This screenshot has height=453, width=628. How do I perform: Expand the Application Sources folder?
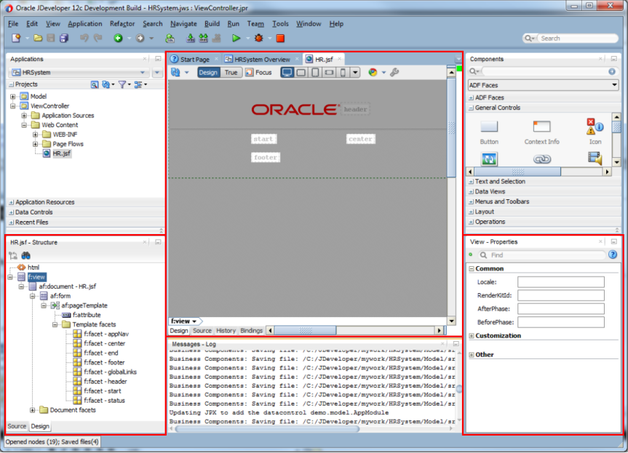(x=24, y=116)
